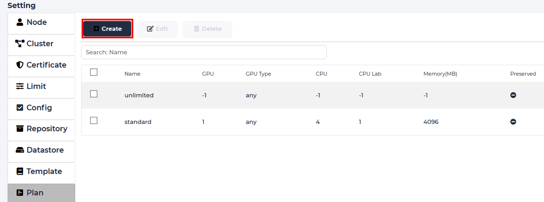This screenshot has height=202, width=544.
Task: Click GPU Type 'any' in the unlimited row
Action: click(251, 95)
